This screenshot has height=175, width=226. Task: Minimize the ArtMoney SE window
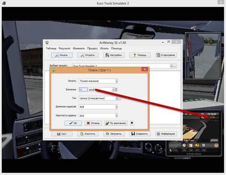click(x=163, y=42)
